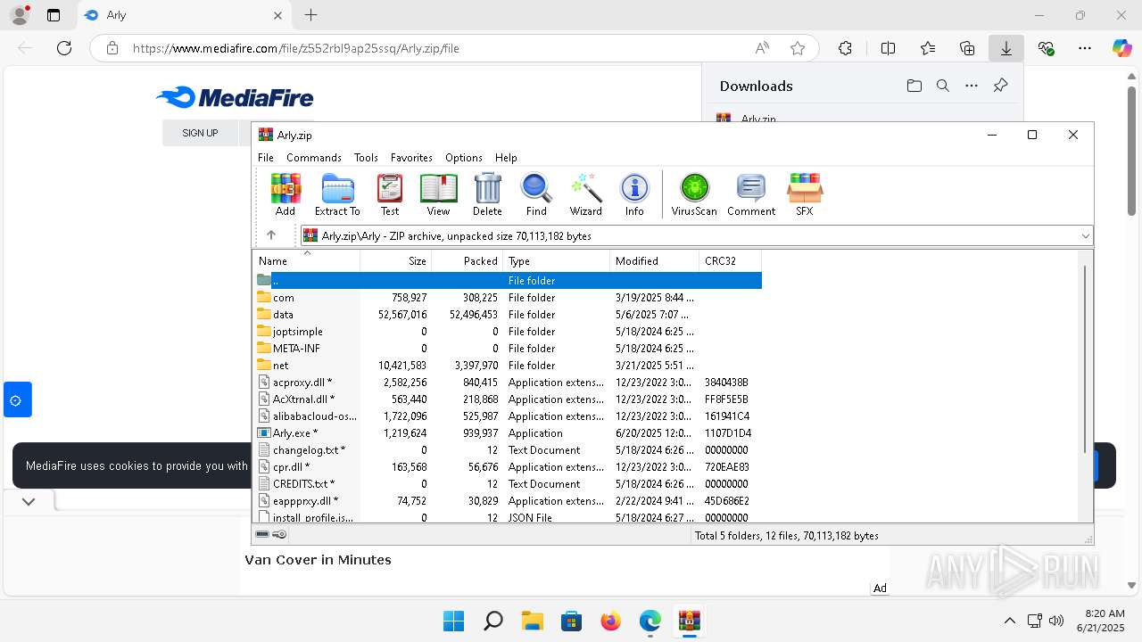
Task: Select the data folder row
Action: [x=508, y=315]
